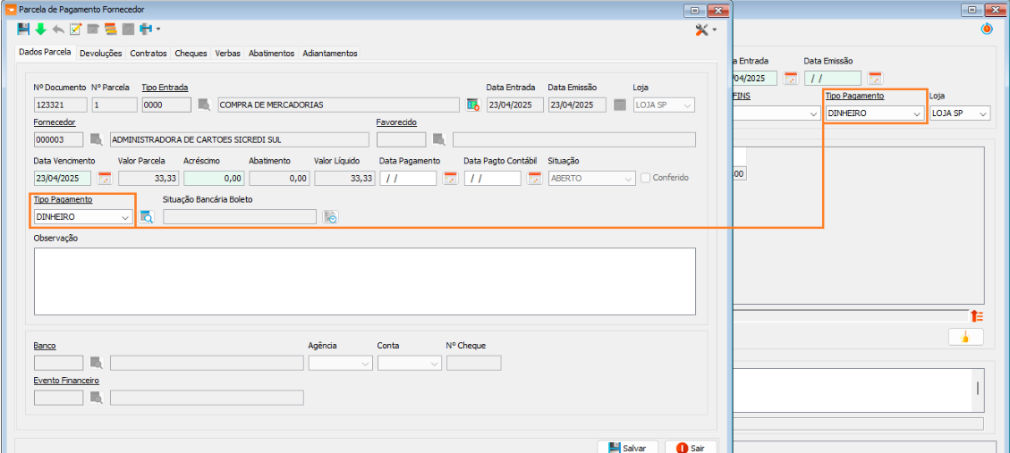
Task: Select the Abatimentos tab
Action: point(271,54)
